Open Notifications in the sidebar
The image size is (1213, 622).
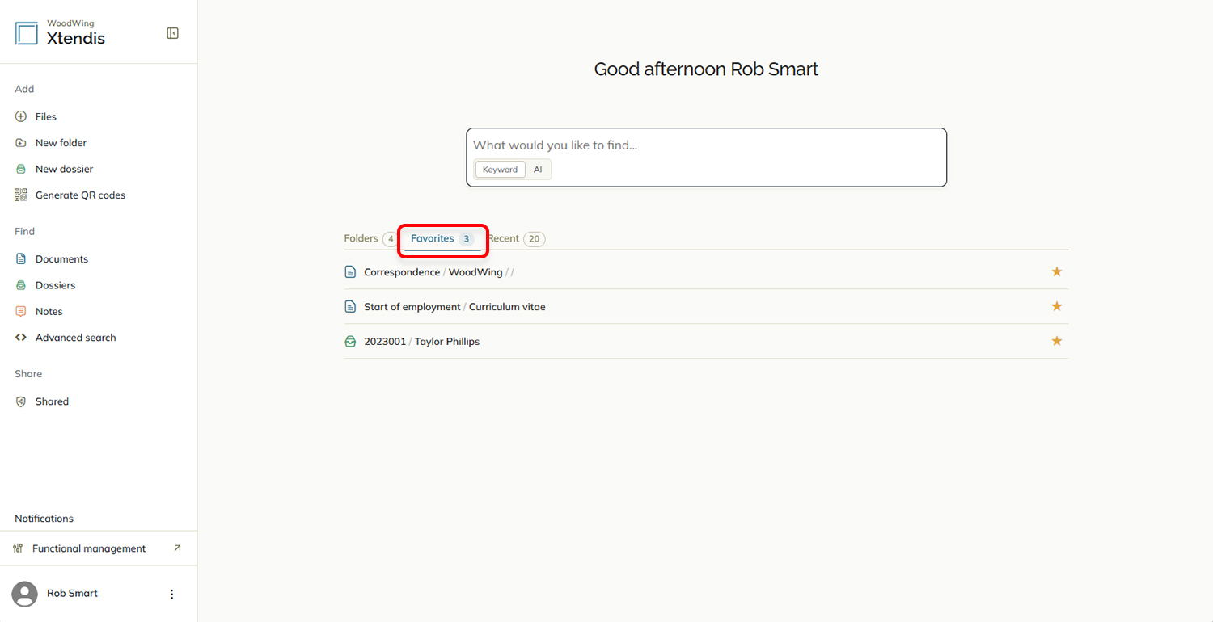[44, 519]
